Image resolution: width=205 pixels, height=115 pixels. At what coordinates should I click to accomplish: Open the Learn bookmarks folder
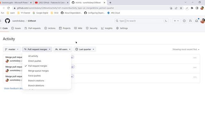pyautogui.click(x=11, y=13)
